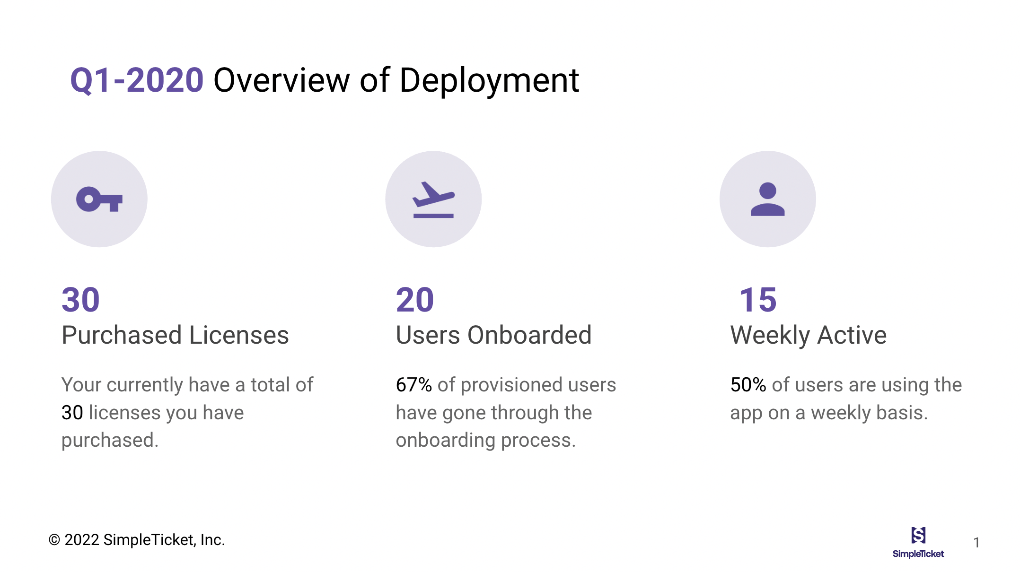Click the 67% figure in description
The width and height of the screenshot is (1020, 572).
click(x=413, y=385)
